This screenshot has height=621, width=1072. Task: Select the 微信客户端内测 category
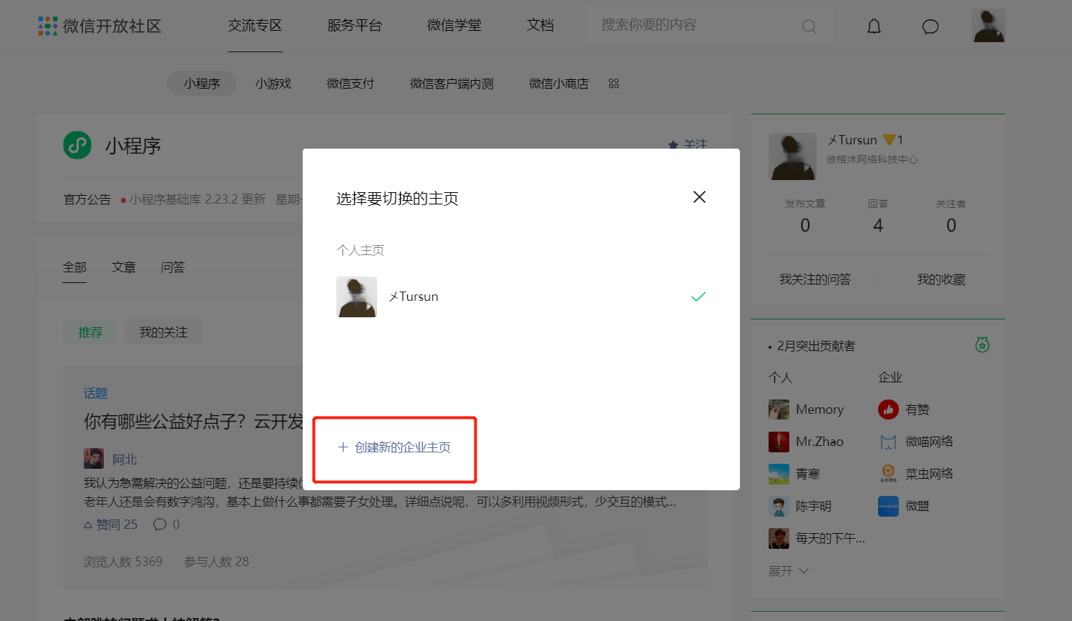tap(452, 84)
